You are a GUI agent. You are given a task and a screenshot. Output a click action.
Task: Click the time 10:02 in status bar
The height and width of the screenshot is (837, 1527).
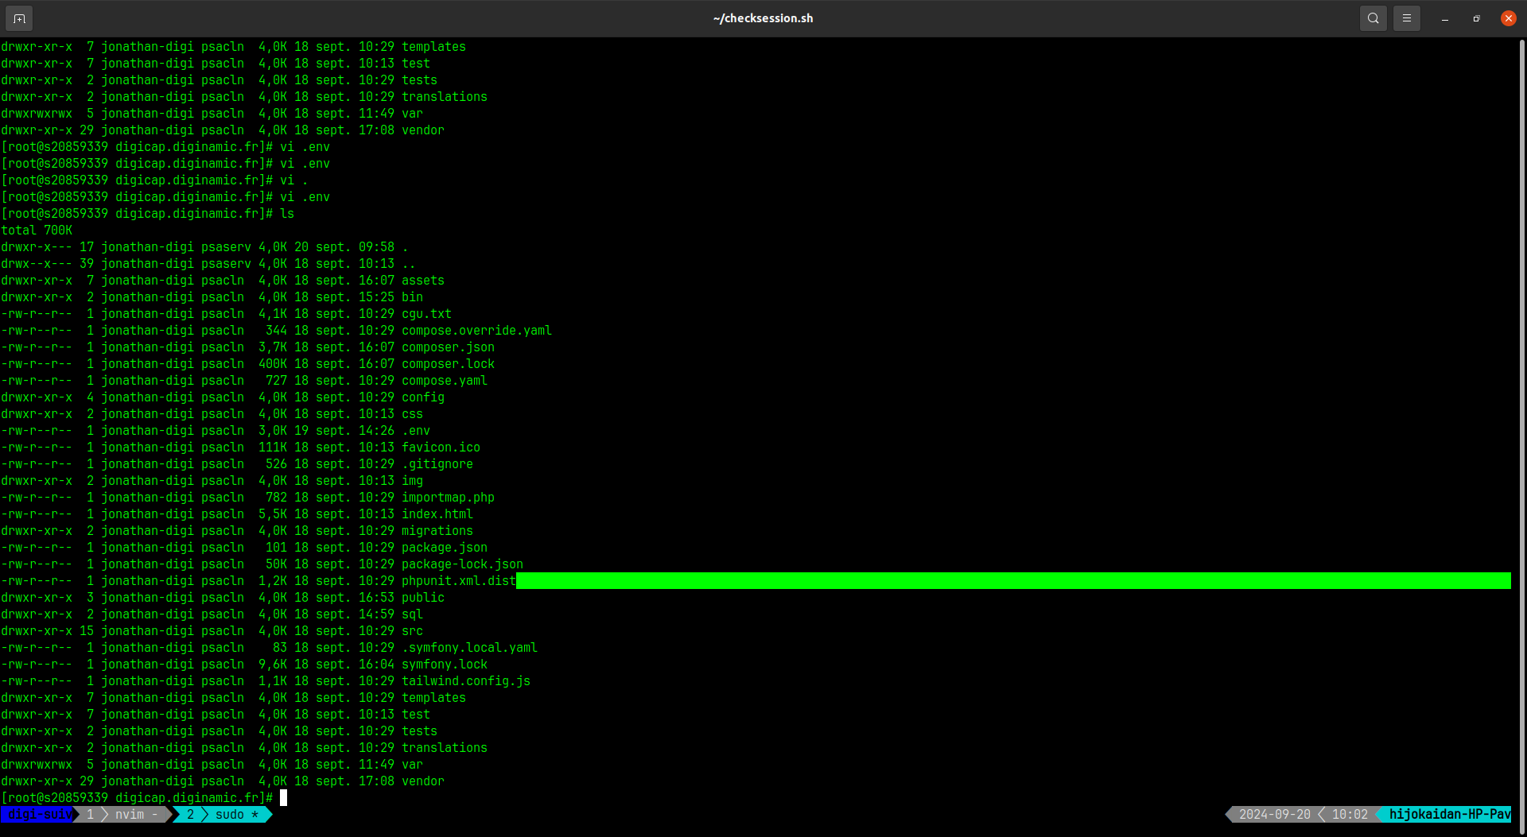tap(1350, 814)
